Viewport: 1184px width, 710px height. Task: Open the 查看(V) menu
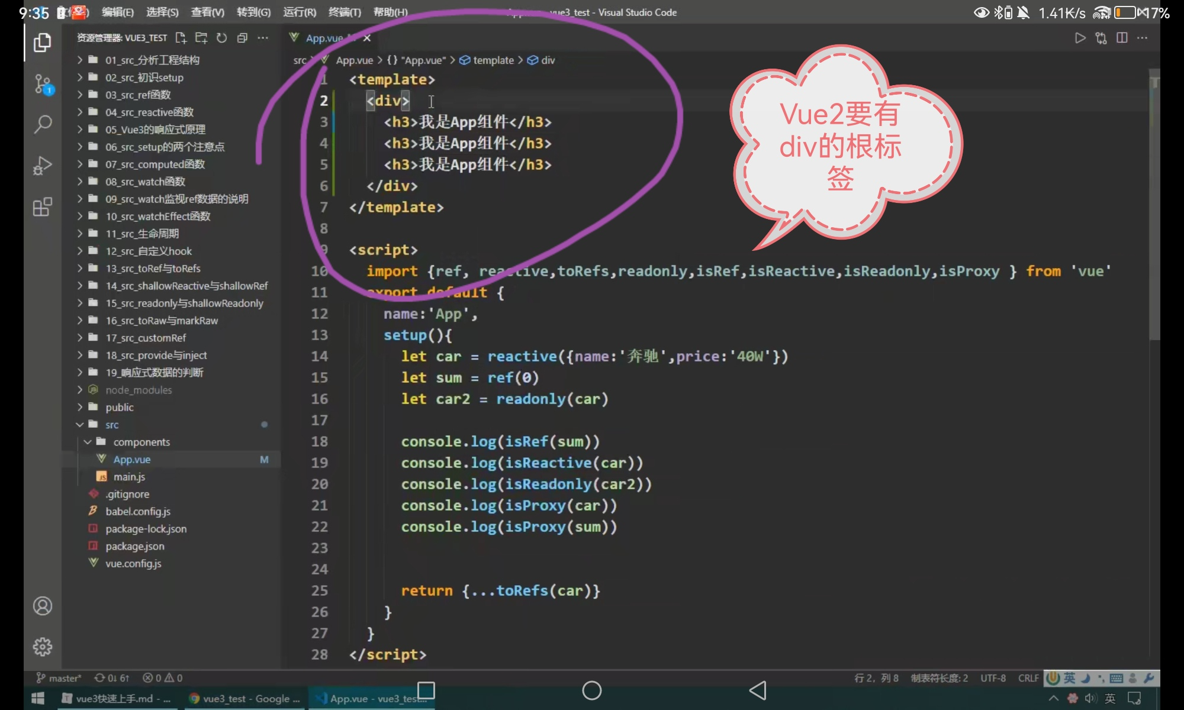208,12
